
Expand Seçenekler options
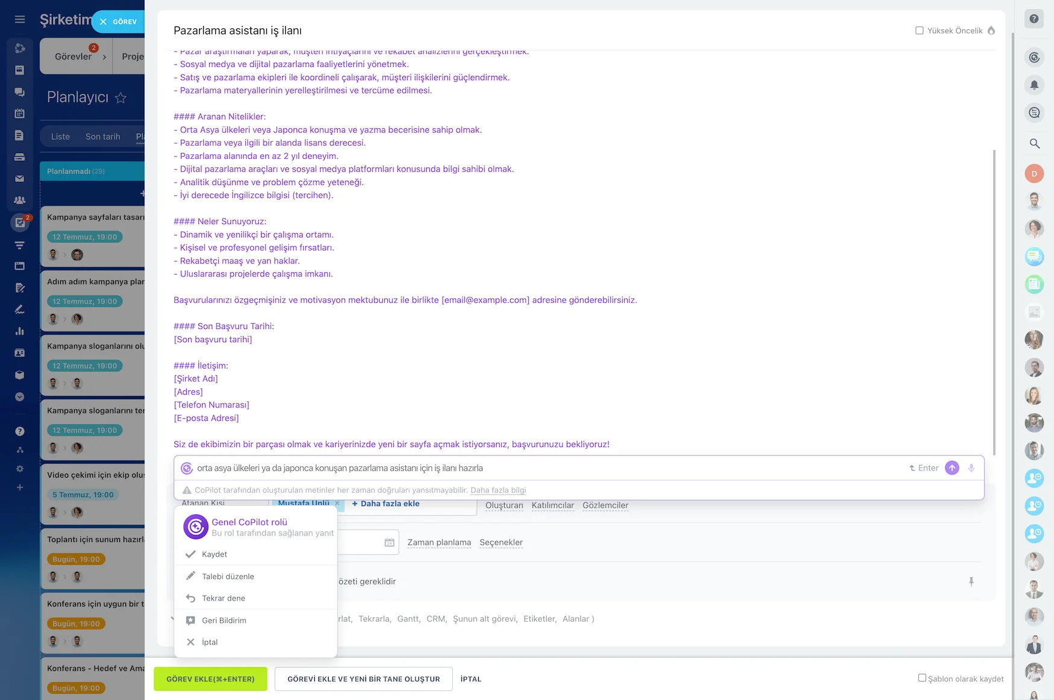click(501, 543)
